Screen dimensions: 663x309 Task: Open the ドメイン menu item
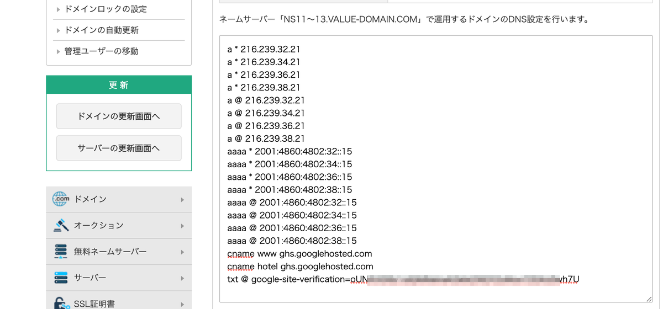(x=119, y=199)
